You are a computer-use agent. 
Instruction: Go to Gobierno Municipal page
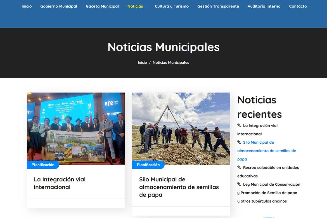(x=59, y=6)
